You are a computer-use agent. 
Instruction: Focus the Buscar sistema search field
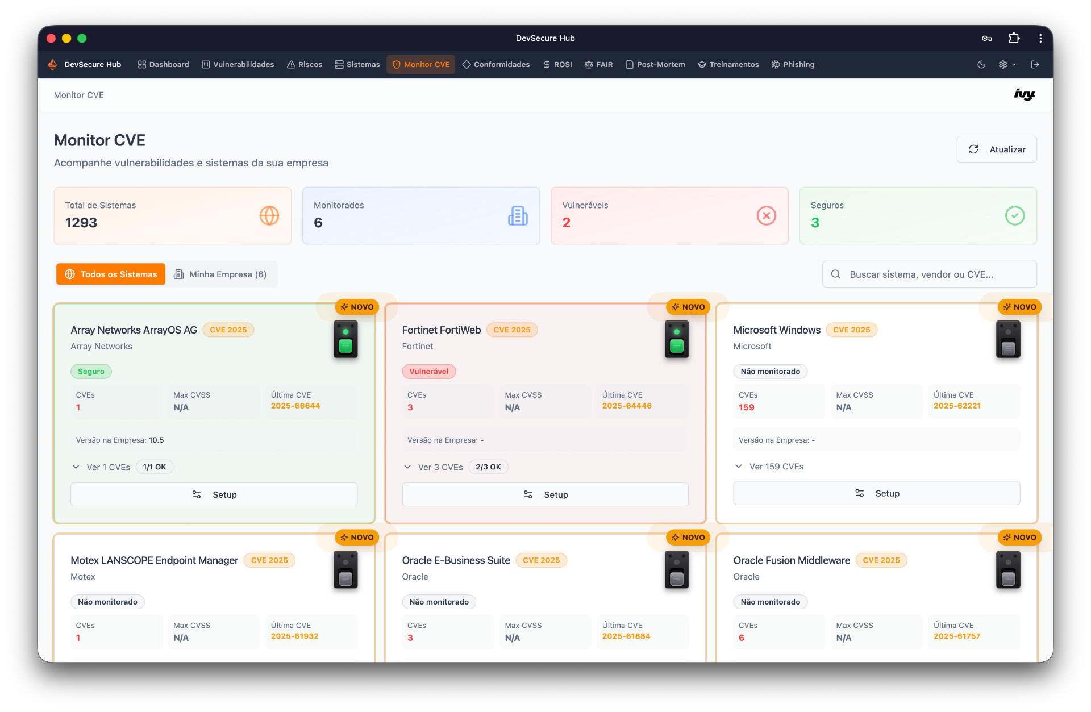[x=930, y=274]
